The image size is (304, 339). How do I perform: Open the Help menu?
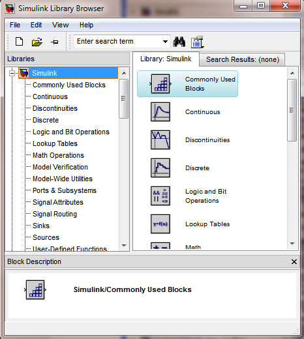pos(86,25)
